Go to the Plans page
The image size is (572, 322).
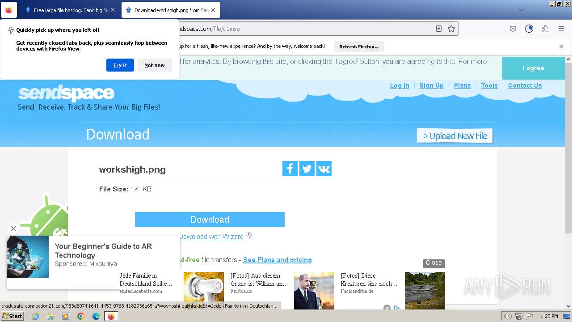pyautogui.click(x=463, y=85)
